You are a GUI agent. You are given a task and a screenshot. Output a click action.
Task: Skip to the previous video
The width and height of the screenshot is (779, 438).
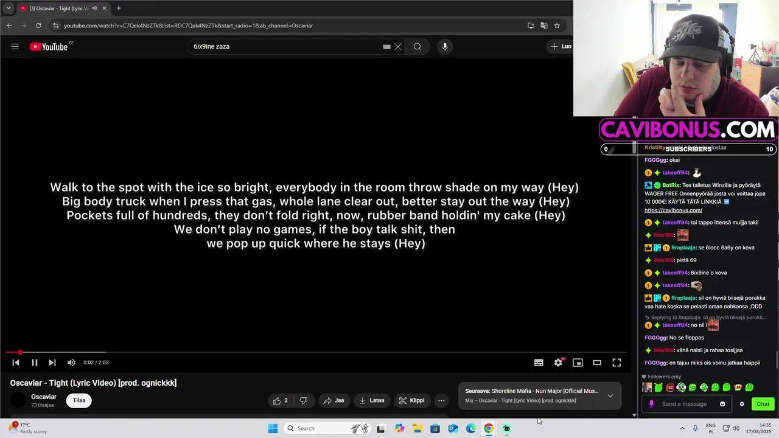(16, 363)
